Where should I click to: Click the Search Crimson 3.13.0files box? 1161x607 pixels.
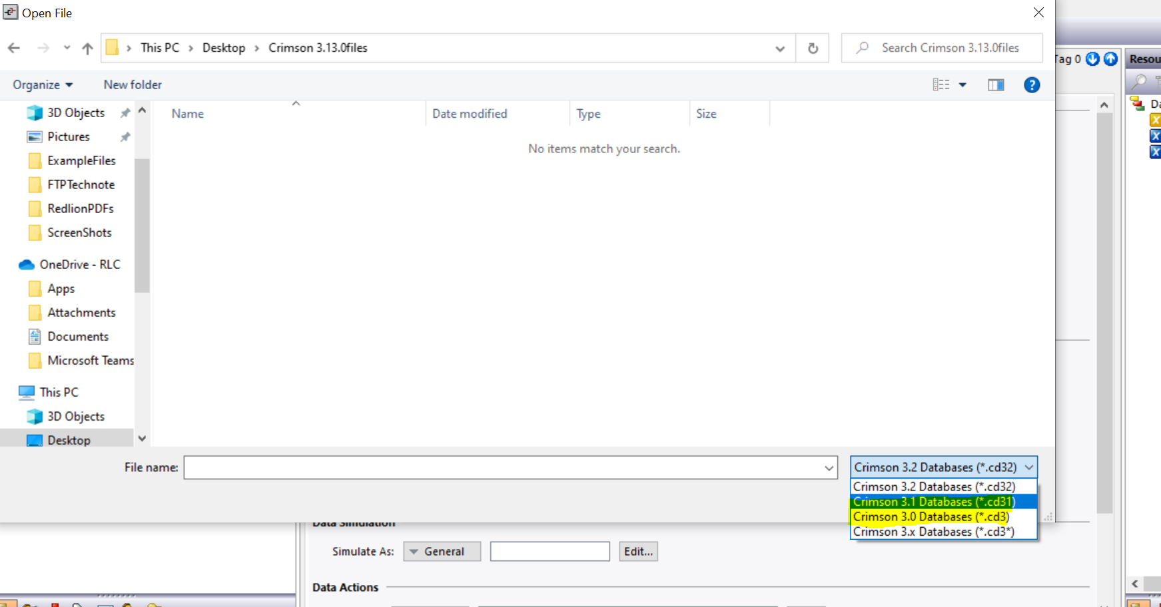(x=942, y=48)
